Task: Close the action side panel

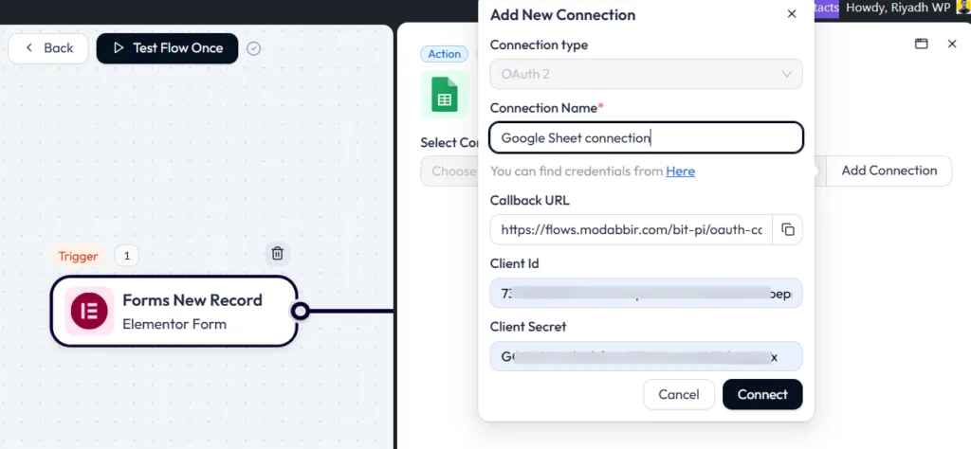Action: (x=952, y=44)
